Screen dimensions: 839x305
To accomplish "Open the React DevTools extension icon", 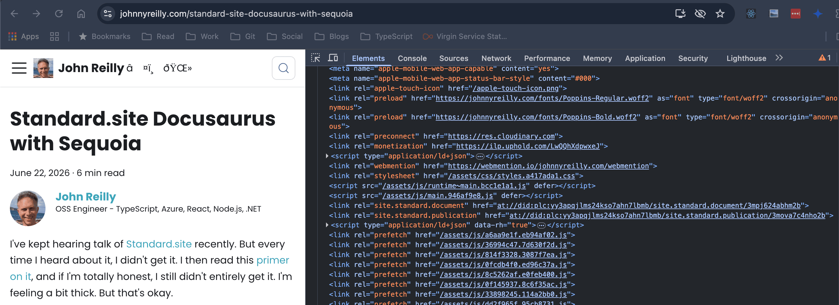I will pyautogui.click(x=751, y=14).
